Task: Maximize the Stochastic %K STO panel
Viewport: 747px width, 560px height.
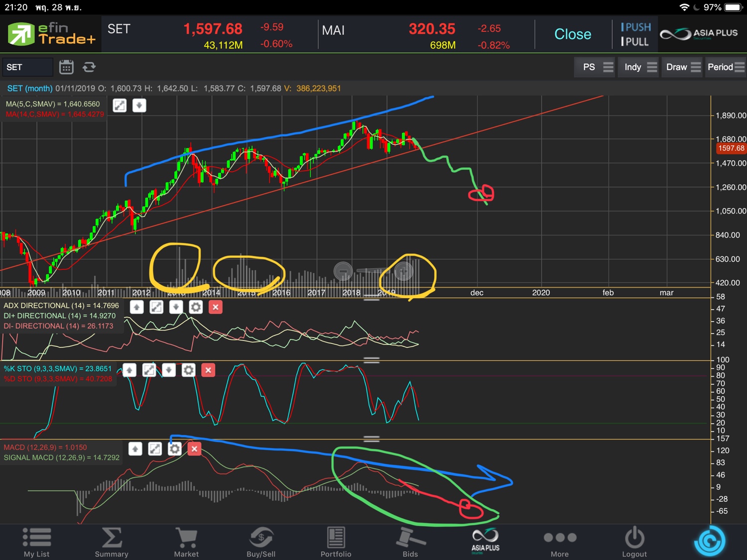Action: pyautogui.click(x=149, y=370)
